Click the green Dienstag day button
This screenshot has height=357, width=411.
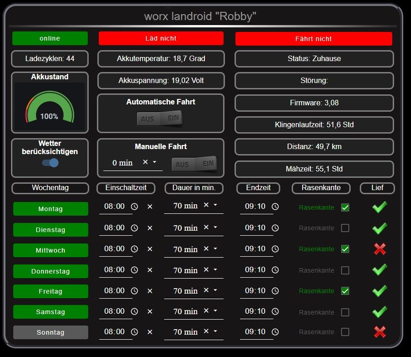pyautogui.click(x=51, y=230)
